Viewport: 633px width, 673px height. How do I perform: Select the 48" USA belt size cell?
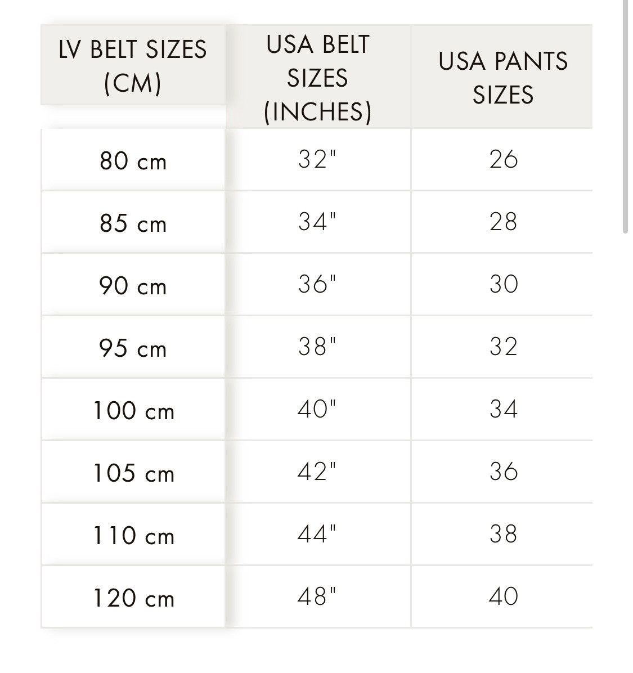(x=318, y=597)
